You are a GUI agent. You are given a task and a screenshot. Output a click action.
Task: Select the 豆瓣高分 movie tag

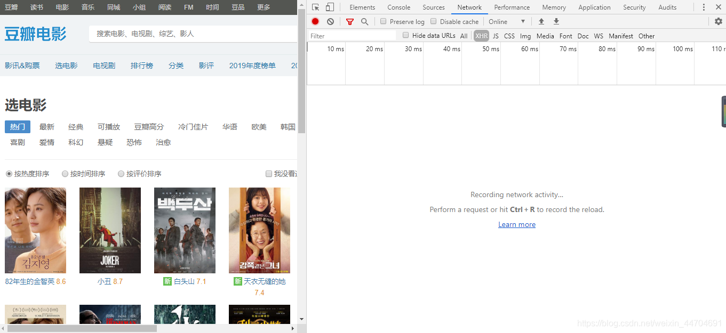coord(149,127)
